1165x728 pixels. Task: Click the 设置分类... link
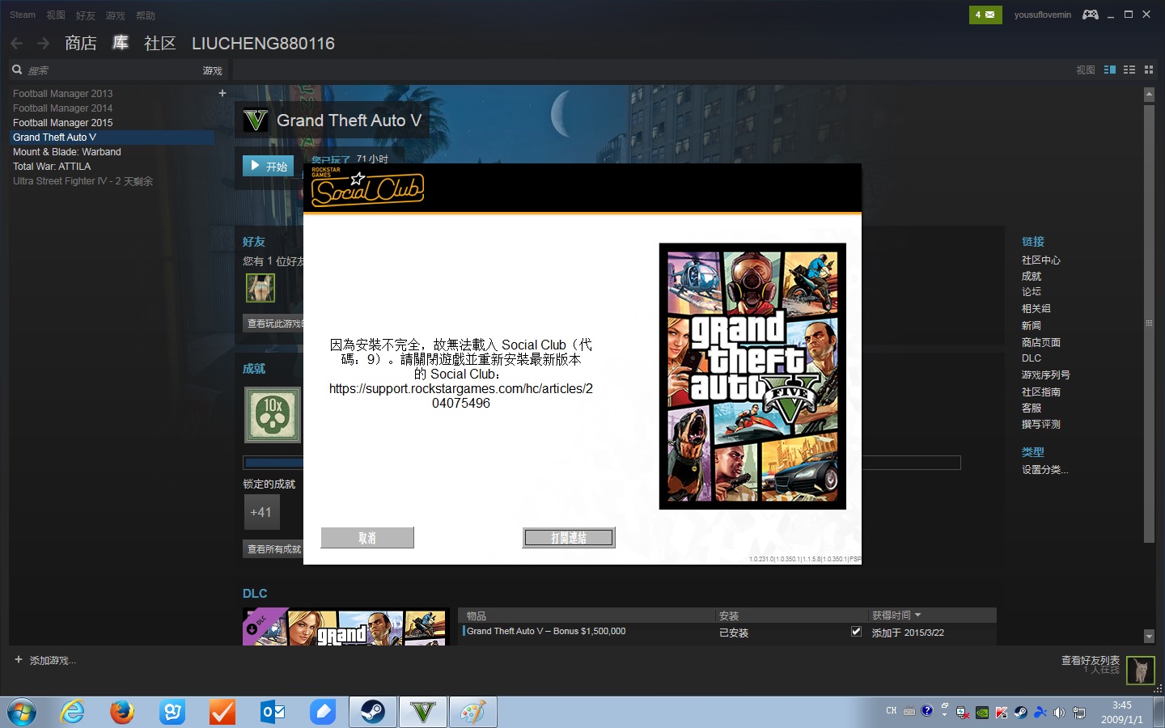pyautogui.click(x=1044, y=470)
